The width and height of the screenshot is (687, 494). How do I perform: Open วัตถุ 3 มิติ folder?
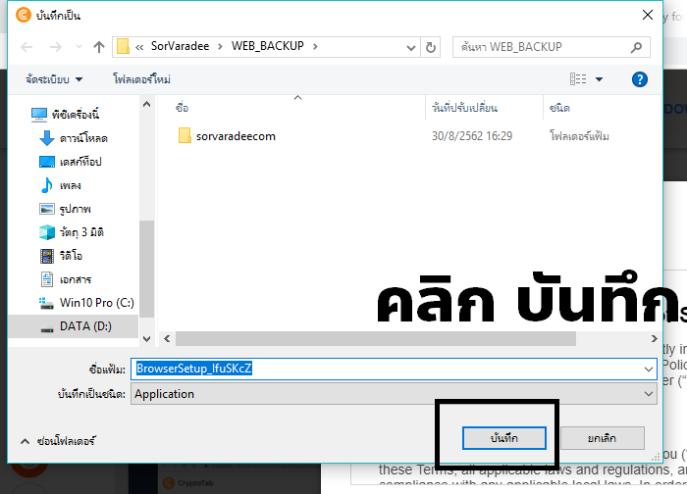point(72,232)
